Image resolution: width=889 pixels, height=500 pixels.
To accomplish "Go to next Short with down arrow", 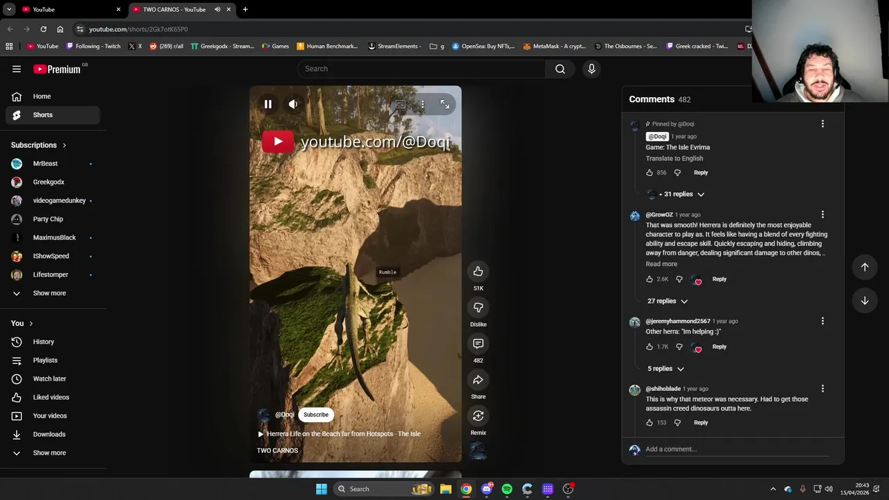I will tap(865, 301).
